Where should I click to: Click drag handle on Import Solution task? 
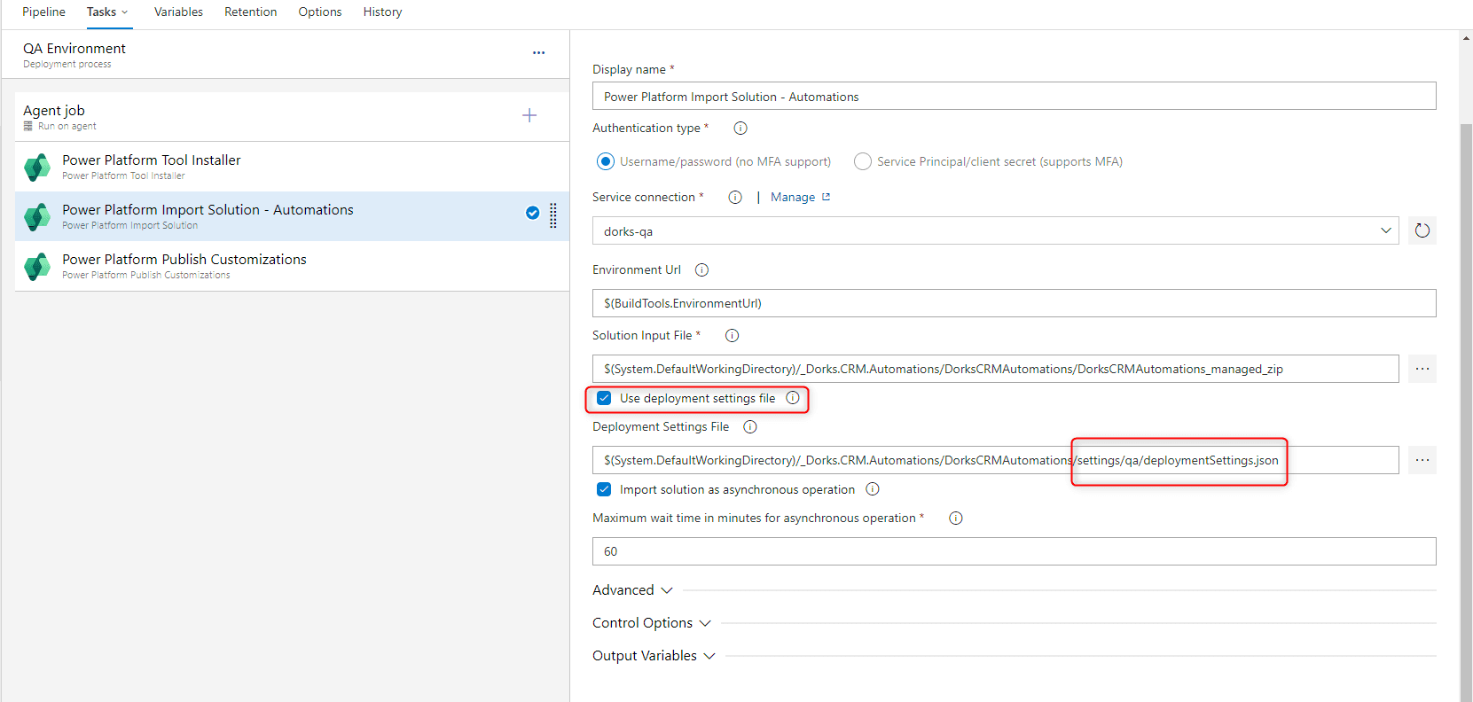coord(553,215)
